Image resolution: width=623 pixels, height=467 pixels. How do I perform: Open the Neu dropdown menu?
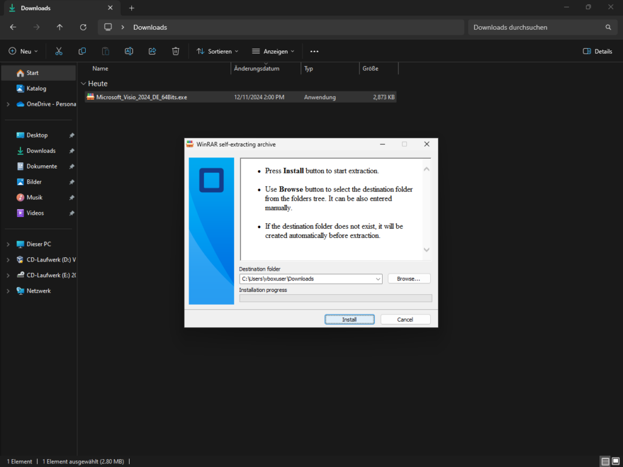click(x=24, y=51)
